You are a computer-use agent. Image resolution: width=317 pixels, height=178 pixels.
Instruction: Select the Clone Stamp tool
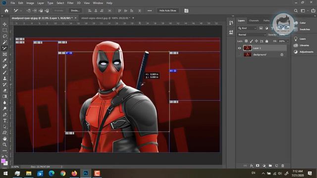pyautogui.click(x=4, y=78)
